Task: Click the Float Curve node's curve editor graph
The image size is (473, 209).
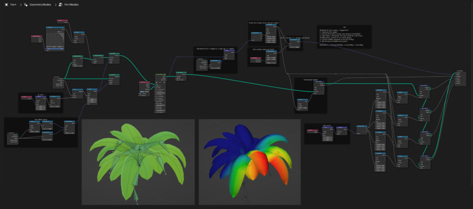Action: [x=55, y=39]
